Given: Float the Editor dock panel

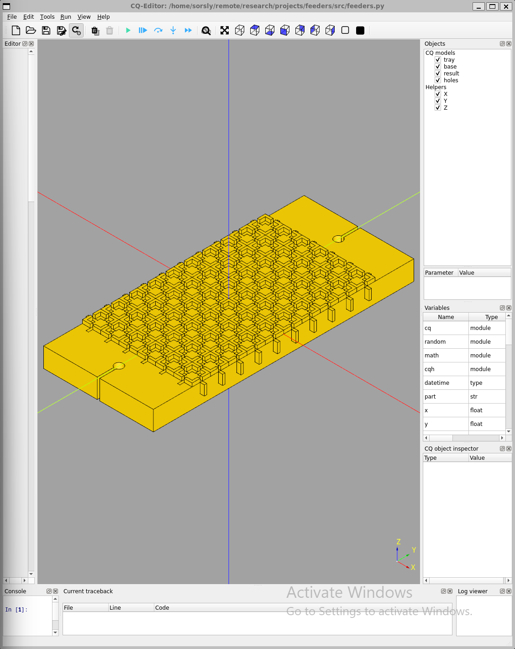Looking at the screenshot, I should pyautogui.click(x=25, y=44).
